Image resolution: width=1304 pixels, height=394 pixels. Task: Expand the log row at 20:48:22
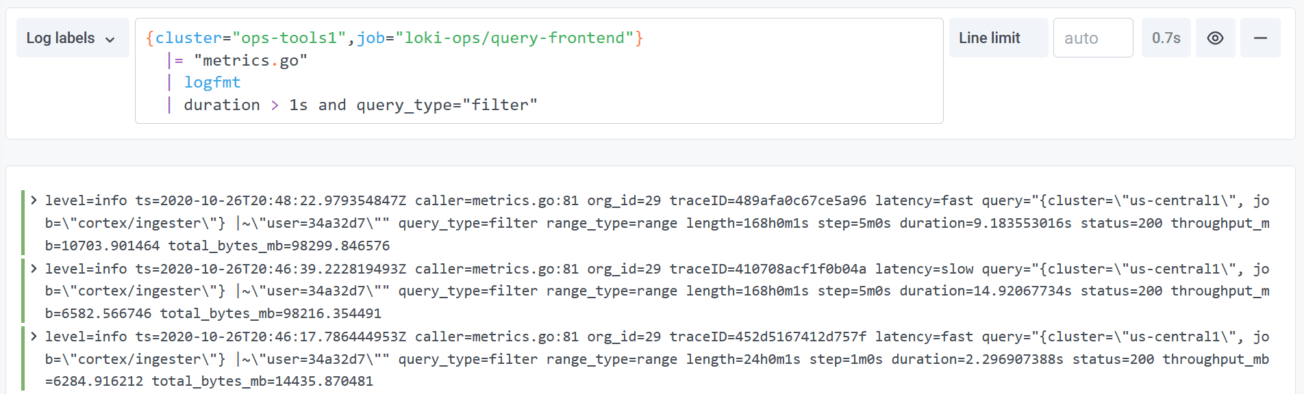tap(34, 200)
